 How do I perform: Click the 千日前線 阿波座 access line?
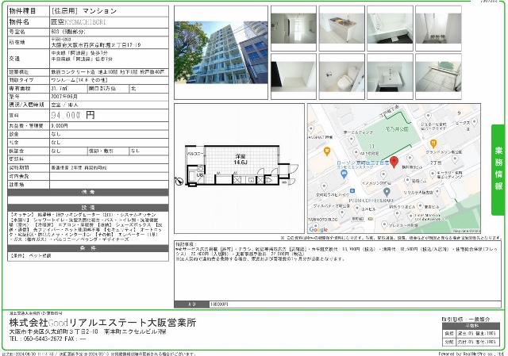pos(82,59)
